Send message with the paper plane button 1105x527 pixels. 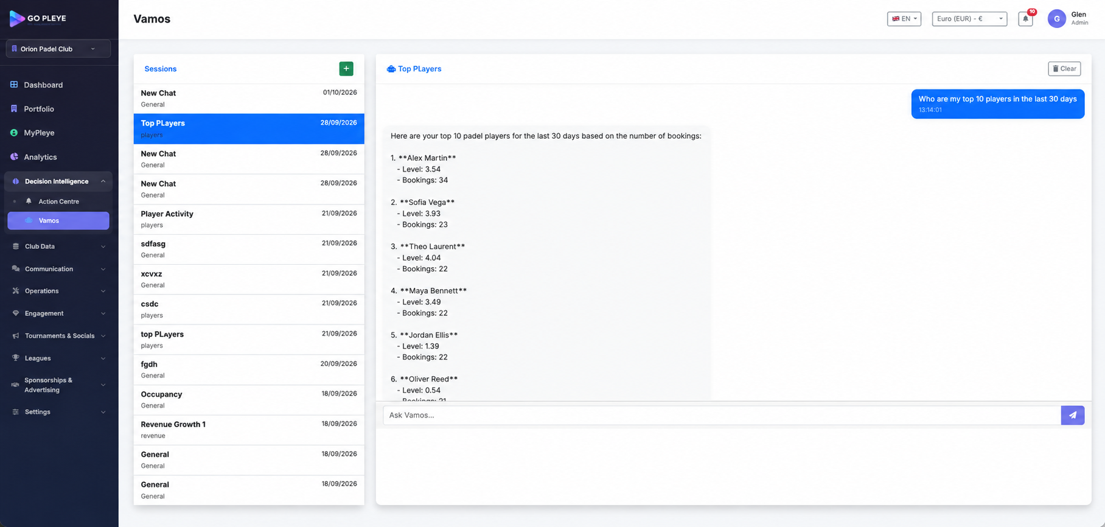pos(1073,415)
